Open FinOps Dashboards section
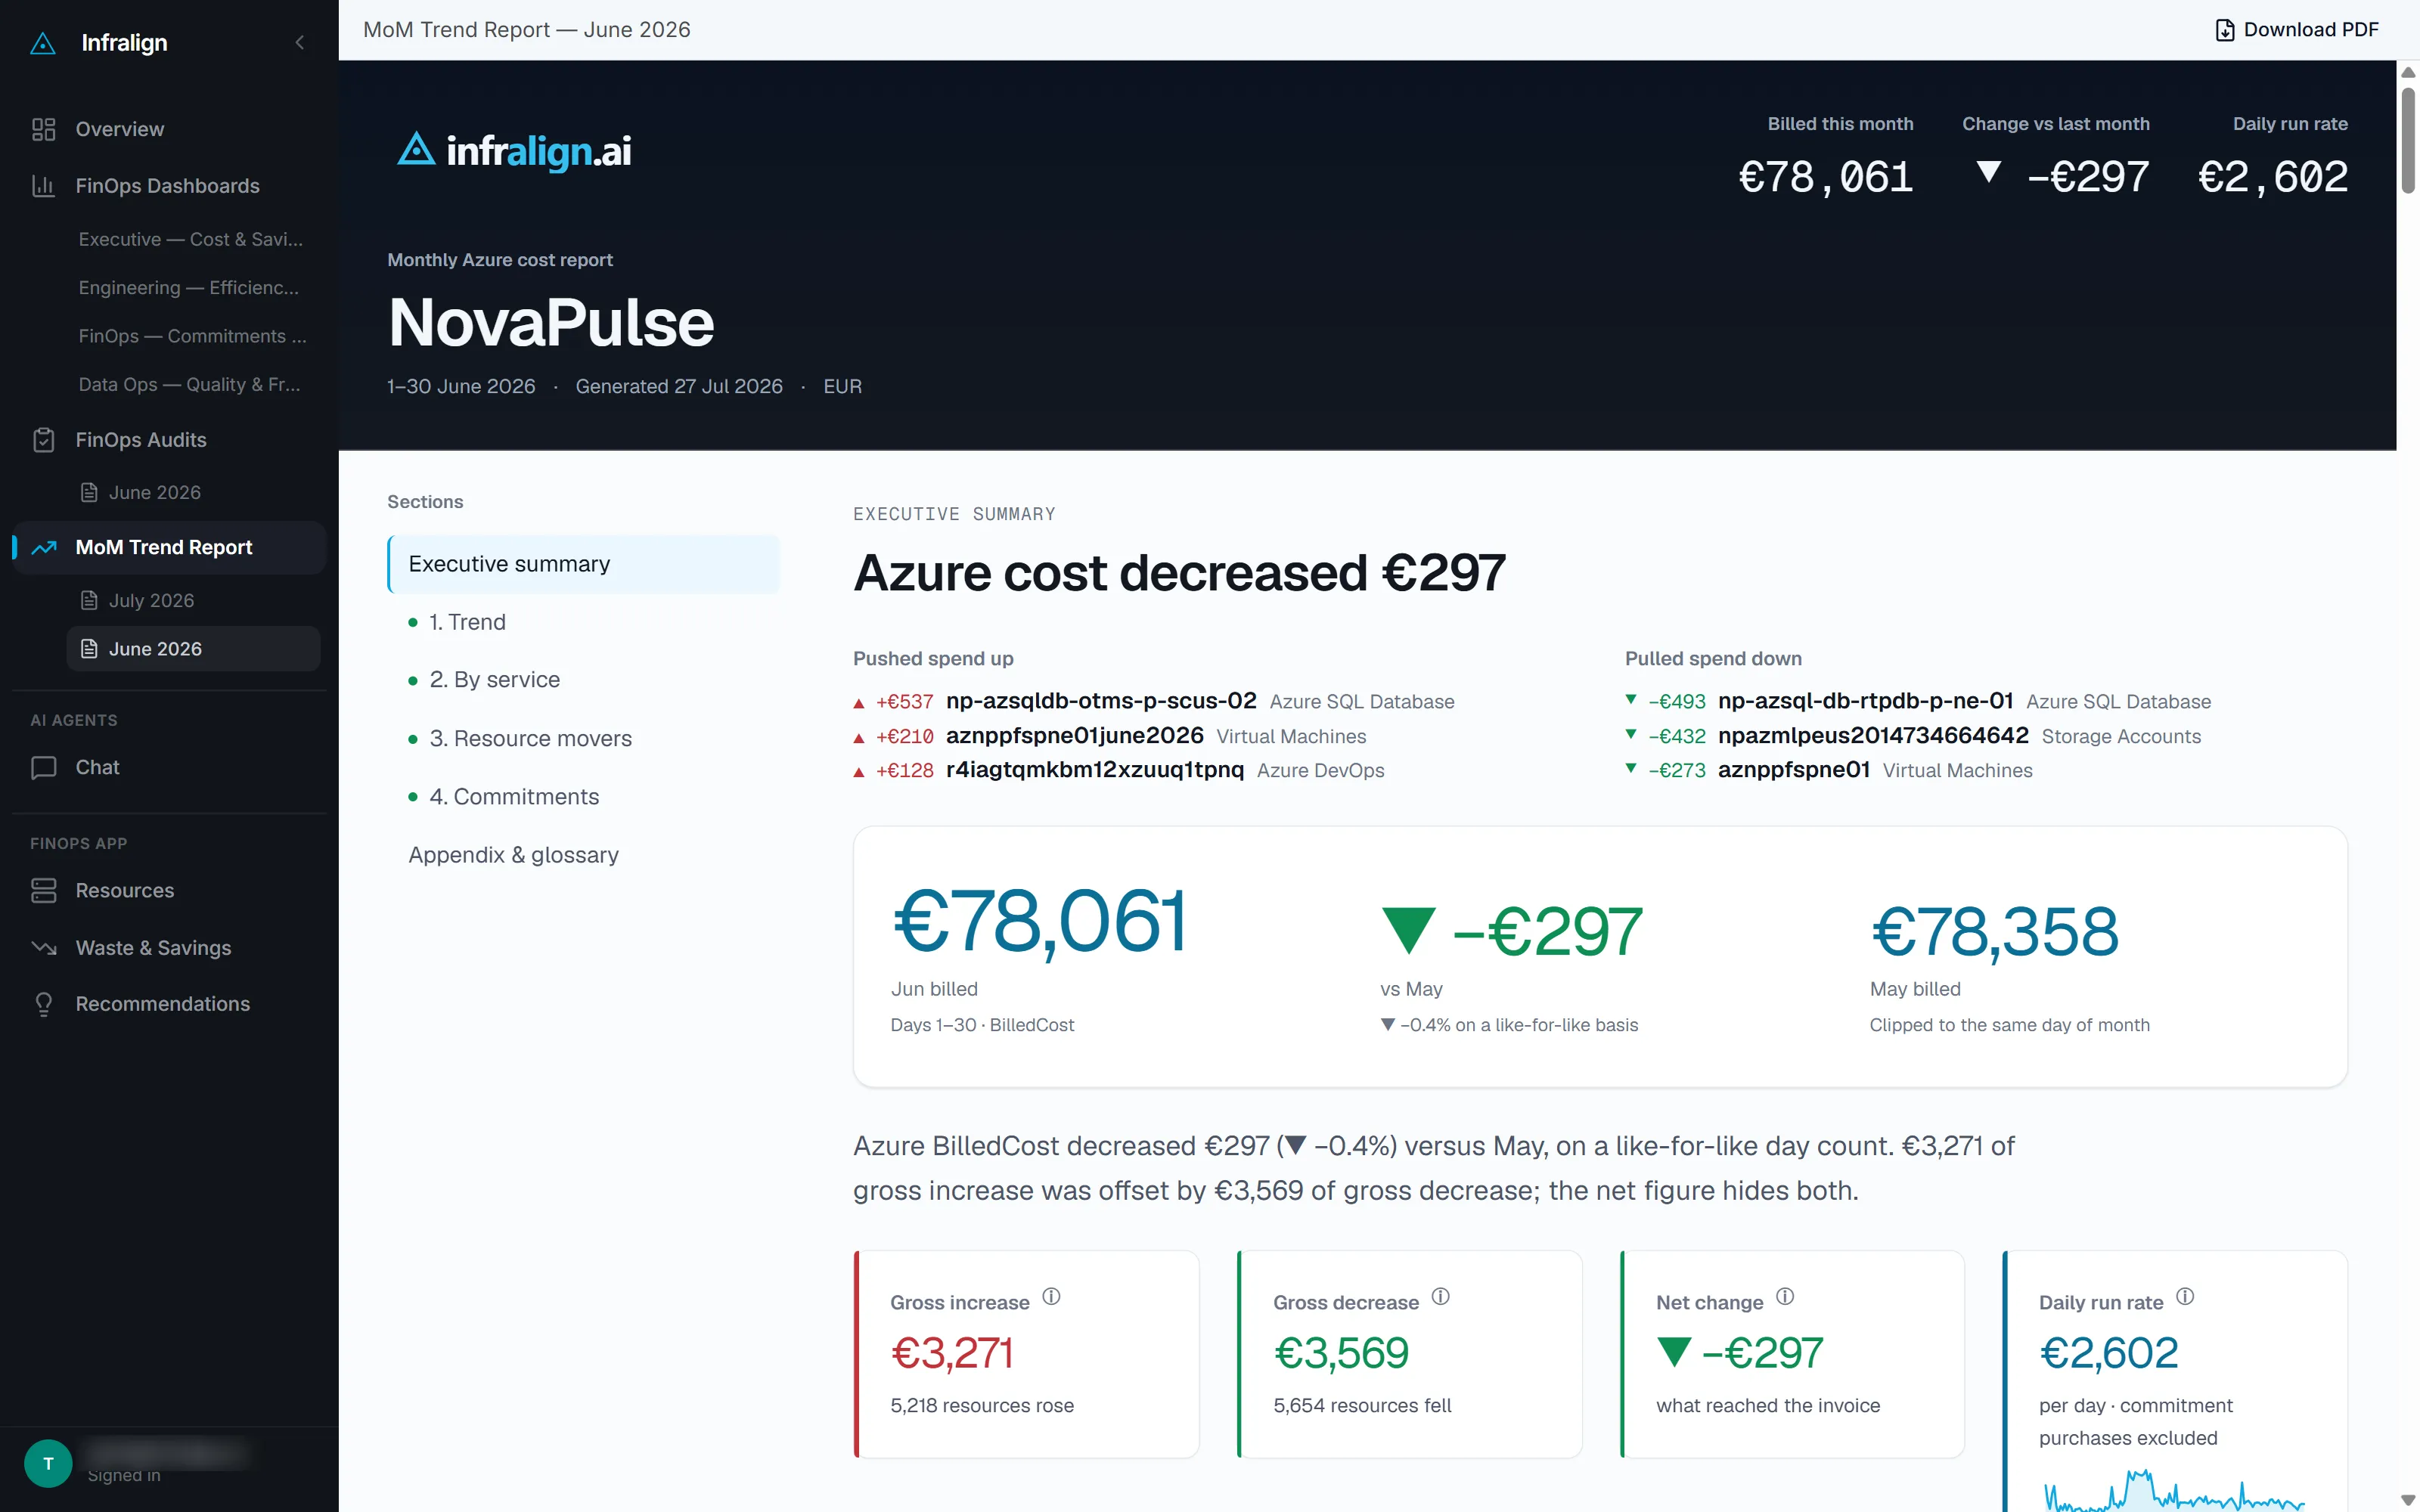This screenshot has height=1512, width=2420. 167,186
